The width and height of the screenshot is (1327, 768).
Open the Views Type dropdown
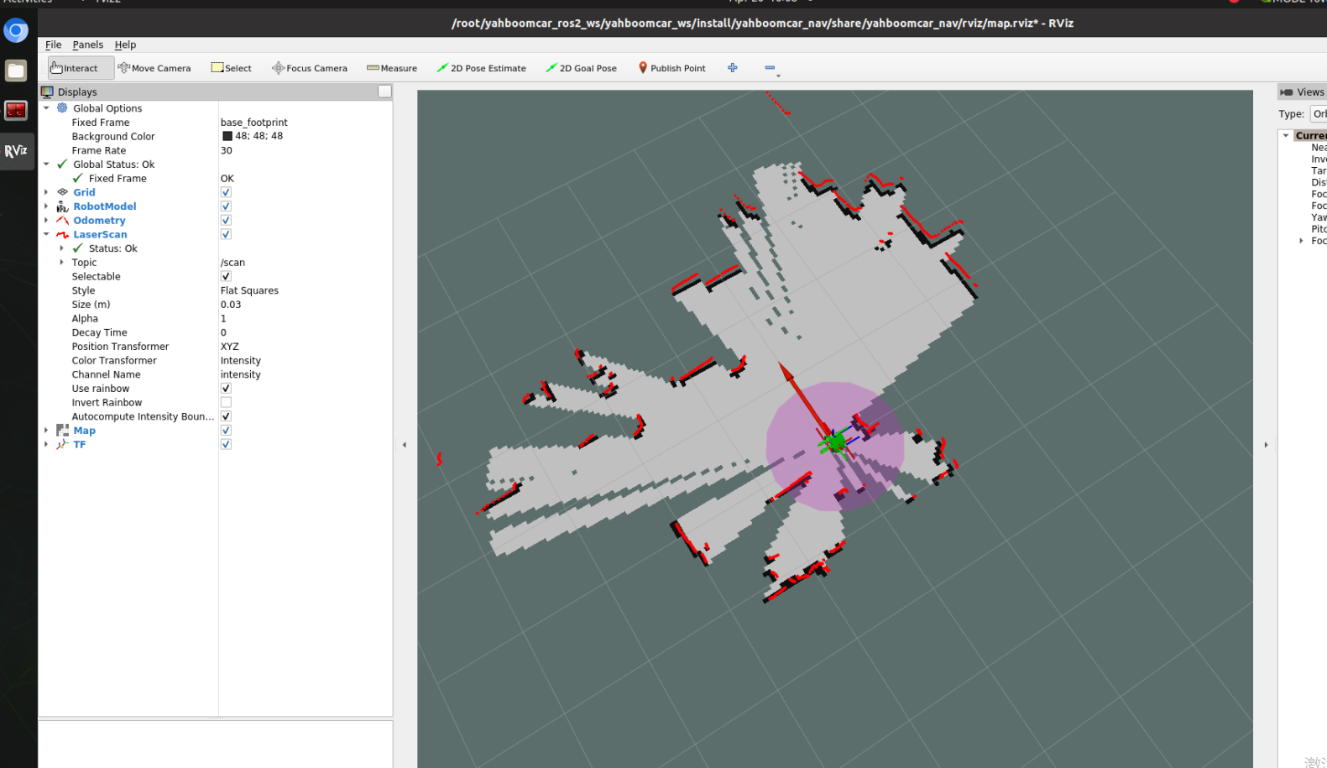click(1318, 114)
